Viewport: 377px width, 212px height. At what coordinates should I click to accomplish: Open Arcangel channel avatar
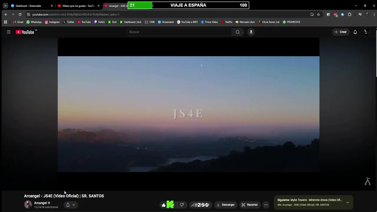pos(28,205)
